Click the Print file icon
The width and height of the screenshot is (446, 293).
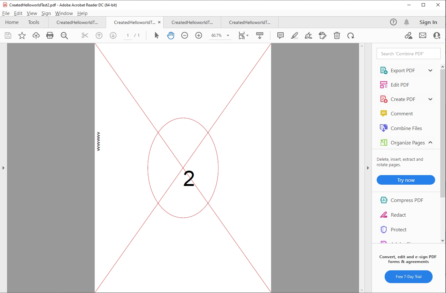(x=50, y=35)
